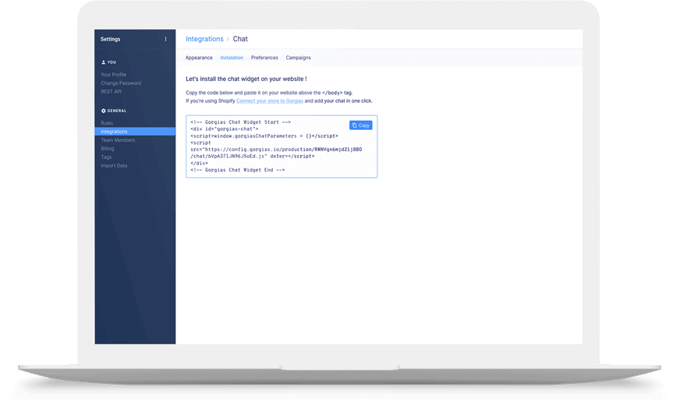Click the gear icon beside GENERAL
Viewport: 676px width, 405px height.
coord(104,111)
